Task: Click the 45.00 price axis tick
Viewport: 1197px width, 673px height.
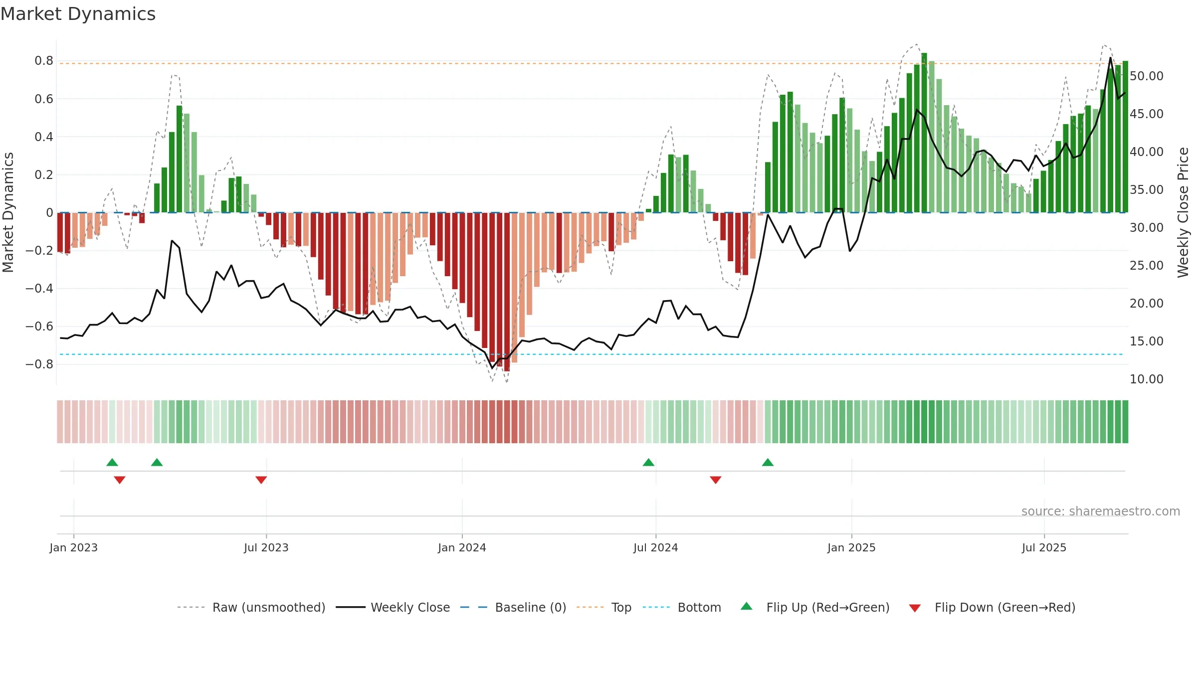Action: click(1147, 114)
